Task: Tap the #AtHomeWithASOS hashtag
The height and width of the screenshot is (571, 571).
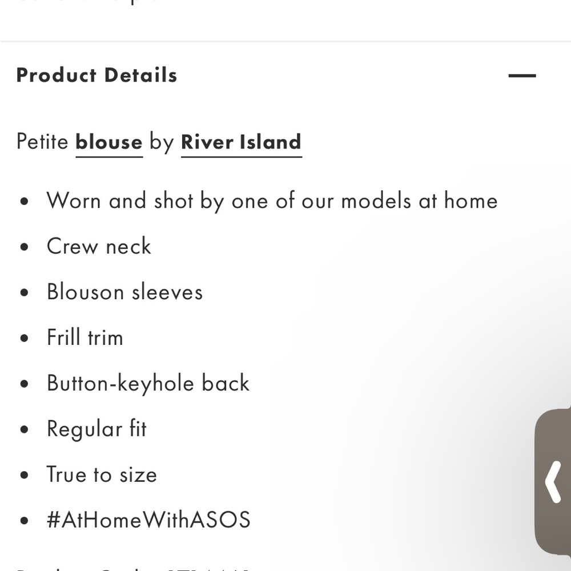Action: [x=148, y=520]
